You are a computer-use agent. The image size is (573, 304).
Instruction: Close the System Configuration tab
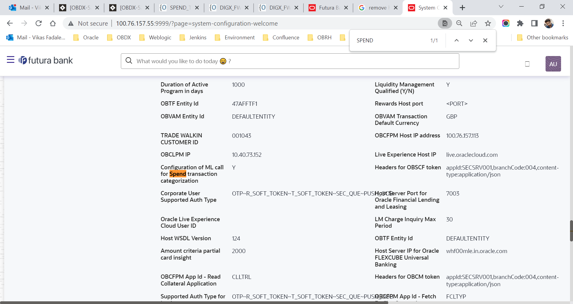(x=445, y=8)
